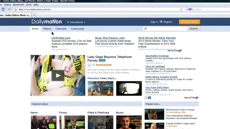Open Motherhood Trailer Comedy thumbnail
The height and width of the screenshot is (129, 230).
point(154,114)
